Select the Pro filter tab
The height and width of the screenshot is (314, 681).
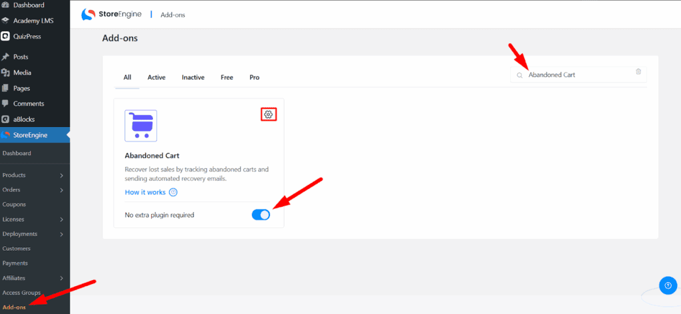point(255,77)
